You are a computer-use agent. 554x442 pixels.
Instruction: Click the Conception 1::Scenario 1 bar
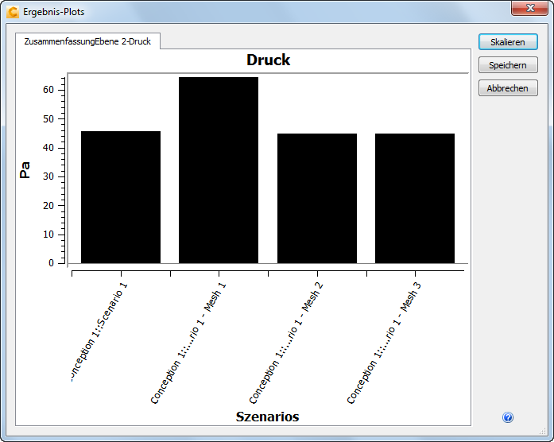[121, 197]
